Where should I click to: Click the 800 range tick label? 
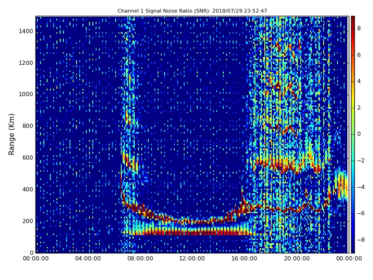click(x=28, y=126)
